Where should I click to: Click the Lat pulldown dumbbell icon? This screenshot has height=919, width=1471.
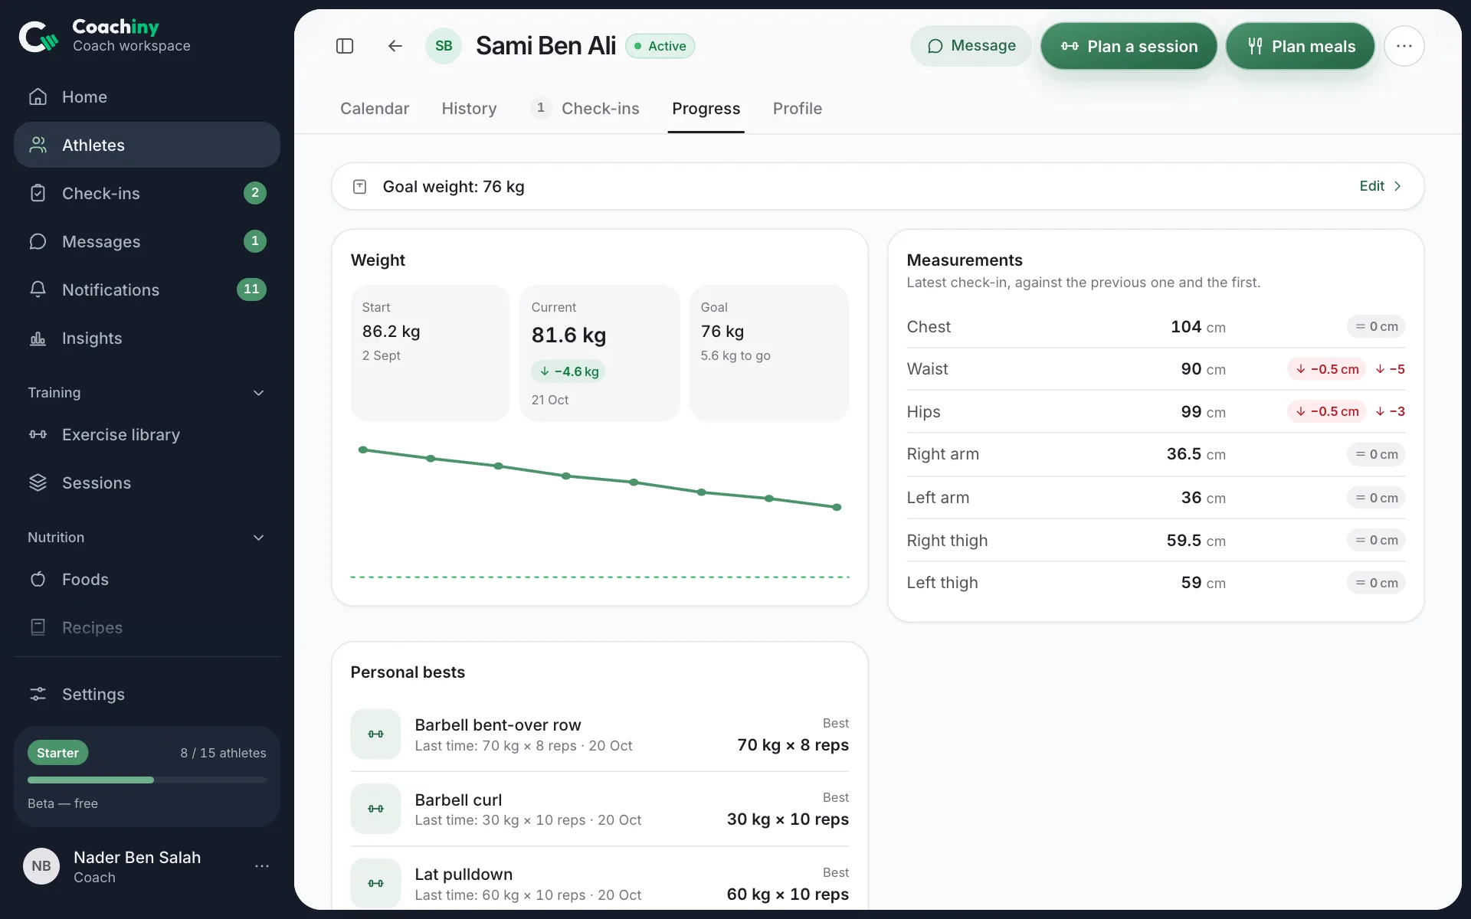pyautogui.click(x=375, y=884)
